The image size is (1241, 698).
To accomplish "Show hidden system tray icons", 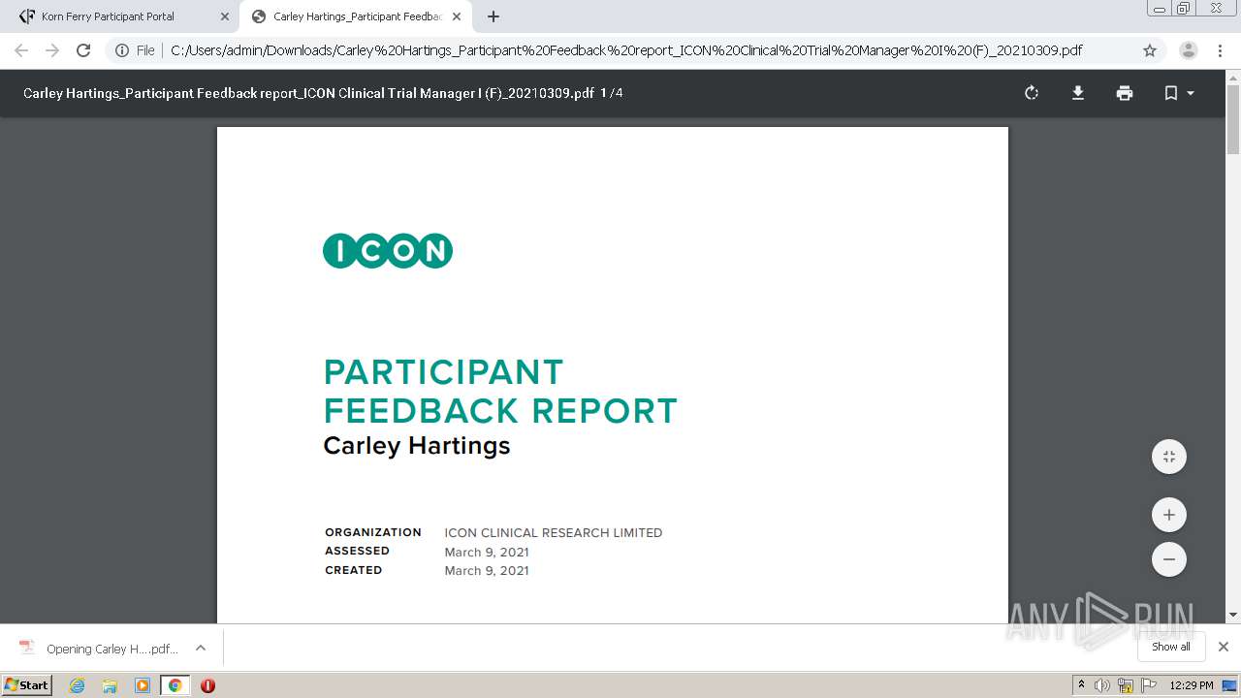I will (x=1082, y=684).
